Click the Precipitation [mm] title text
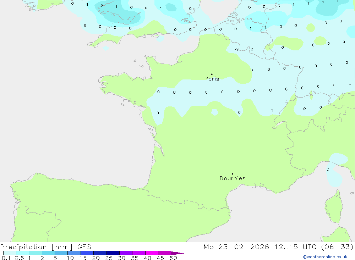This screenshot has width=355, height=260. point(36,247)
